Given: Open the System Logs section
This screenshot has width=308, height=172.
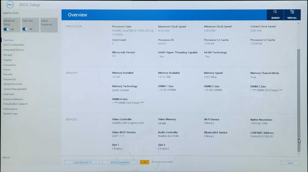Looking at the screenshot, I should tap(10, 114).
